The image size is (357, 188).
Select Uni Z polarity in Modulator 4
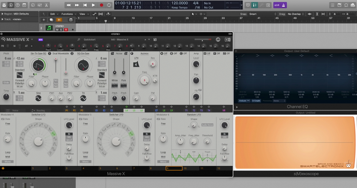click(69, 140)
